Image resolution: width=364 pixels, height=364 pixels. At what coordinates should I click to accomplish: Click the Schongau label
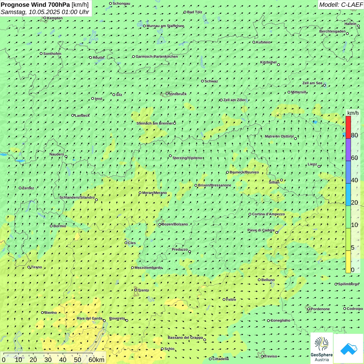click(x=121, y=3)
